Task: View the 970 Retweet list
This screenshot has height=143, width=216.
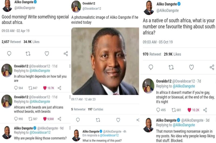Action: tap(152, 54)
